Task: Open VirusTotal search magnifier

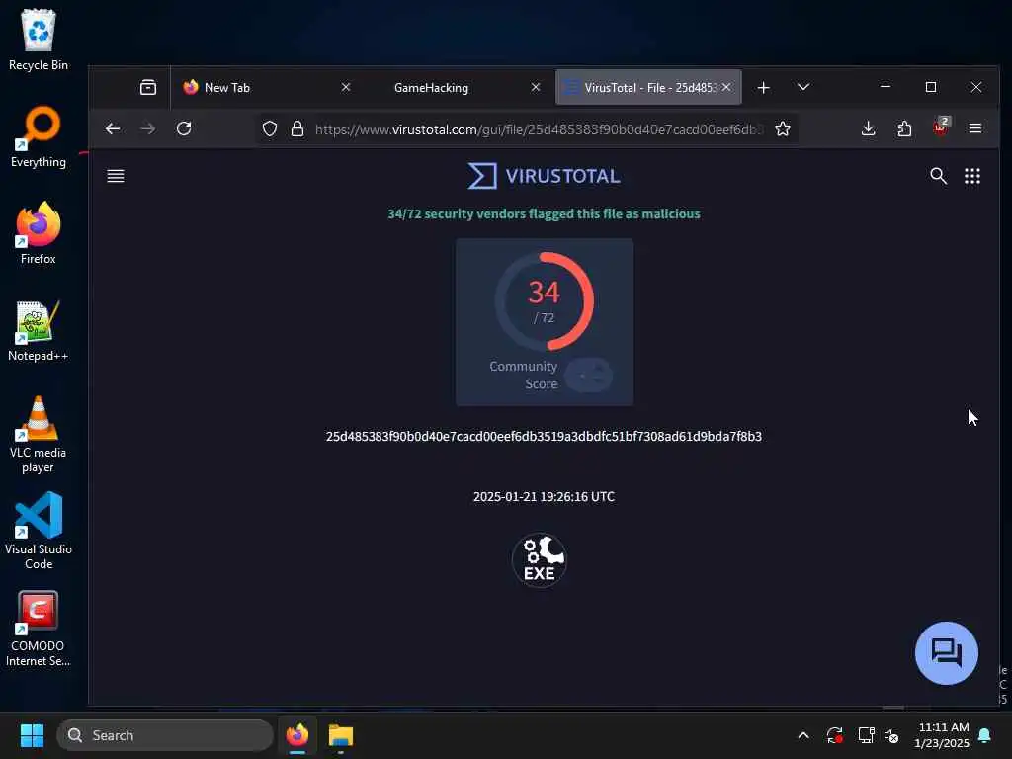Action: (938, 176)
